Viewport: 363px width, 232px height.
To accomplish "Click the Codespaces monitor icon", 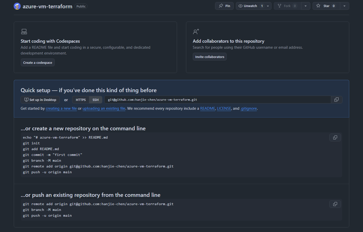I will (24, 31).
